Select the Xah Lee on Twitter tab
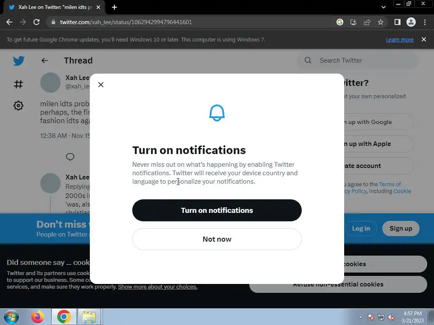434x325 pixels. tap(54, 7)
